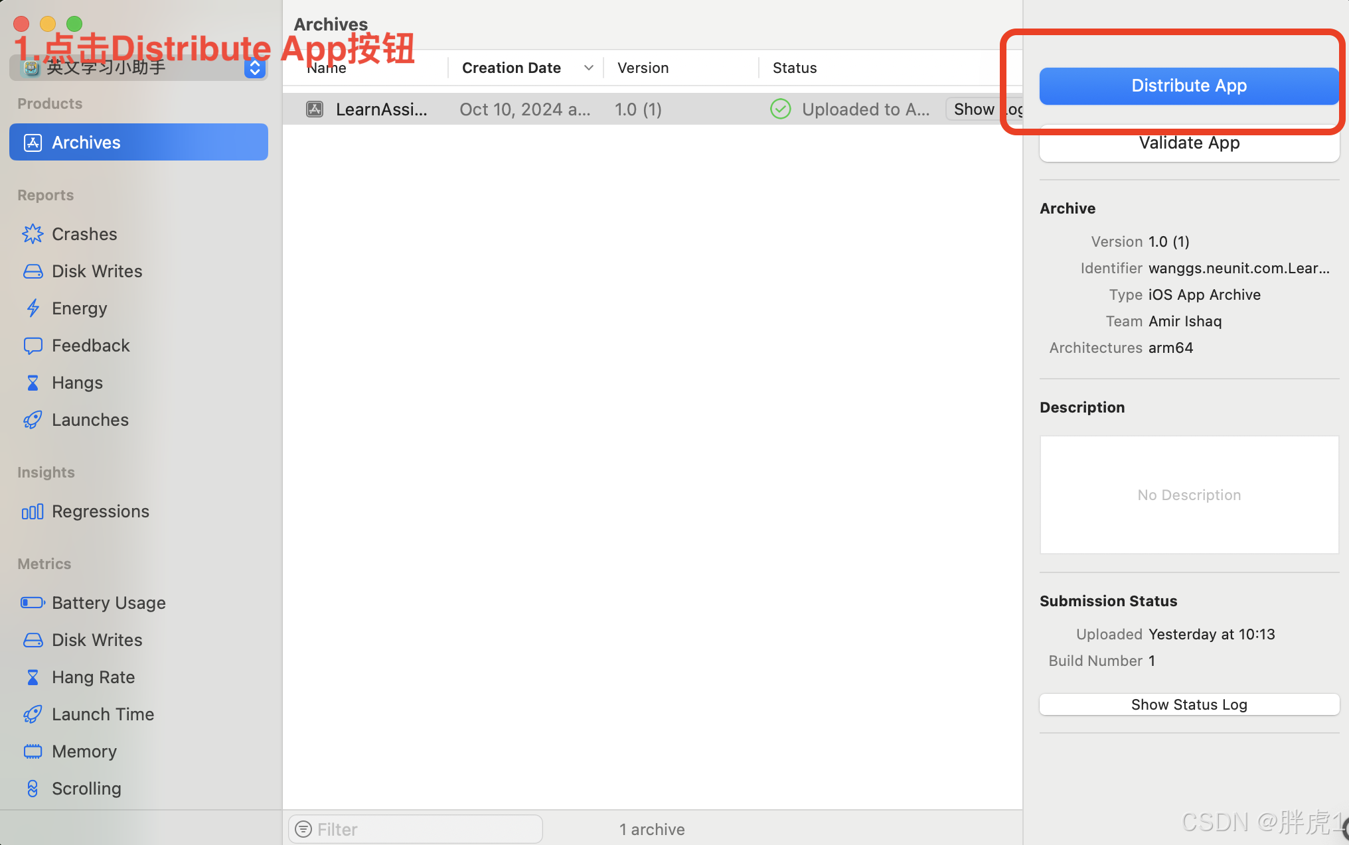The width and height of the screenshot is (1349, 845).
Task: Click the Filter input field
Action: tap(416, 829)
